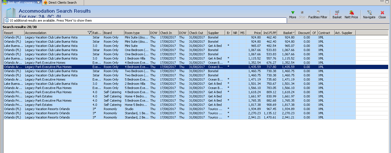Select the 2 Bedroom Villa row

[196, 84]
